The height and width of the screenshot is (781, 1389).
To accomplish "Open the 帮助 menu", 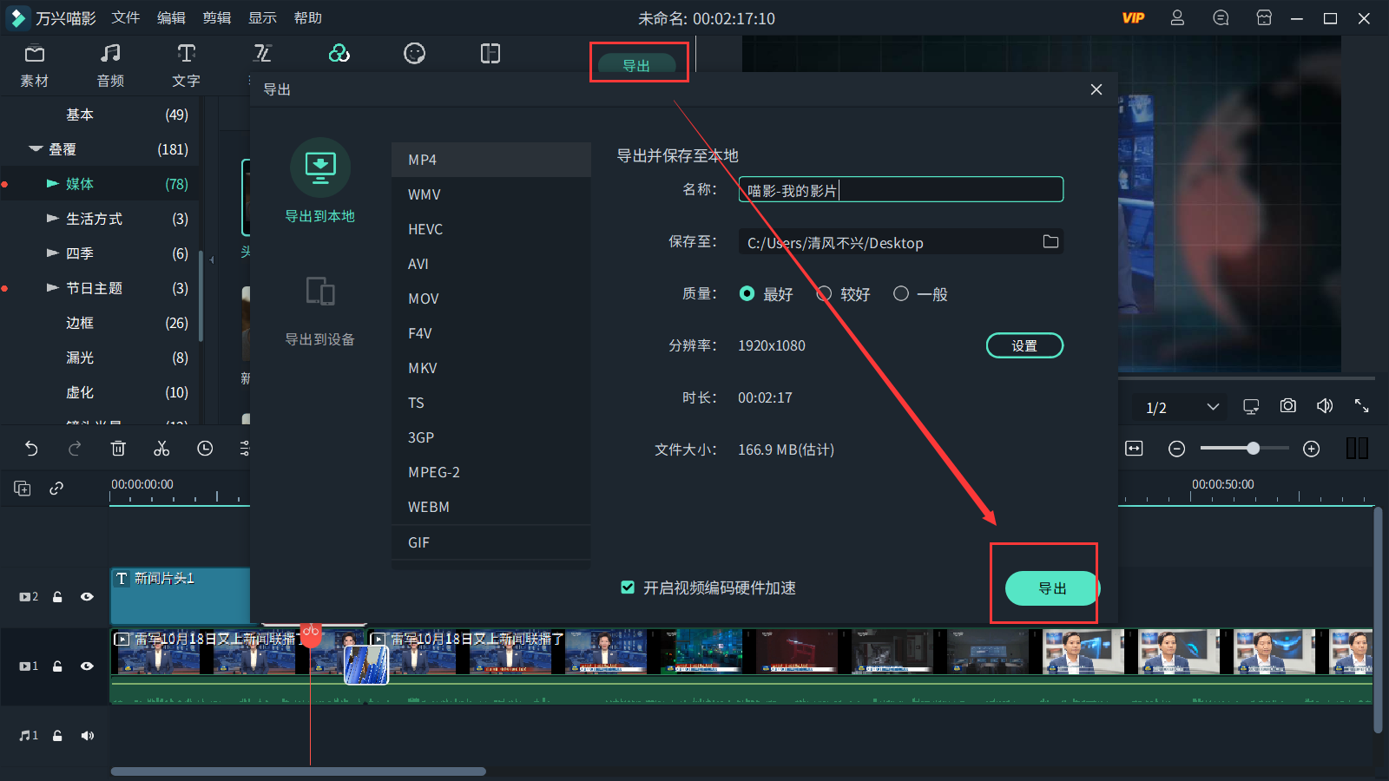I will (308, 17).
